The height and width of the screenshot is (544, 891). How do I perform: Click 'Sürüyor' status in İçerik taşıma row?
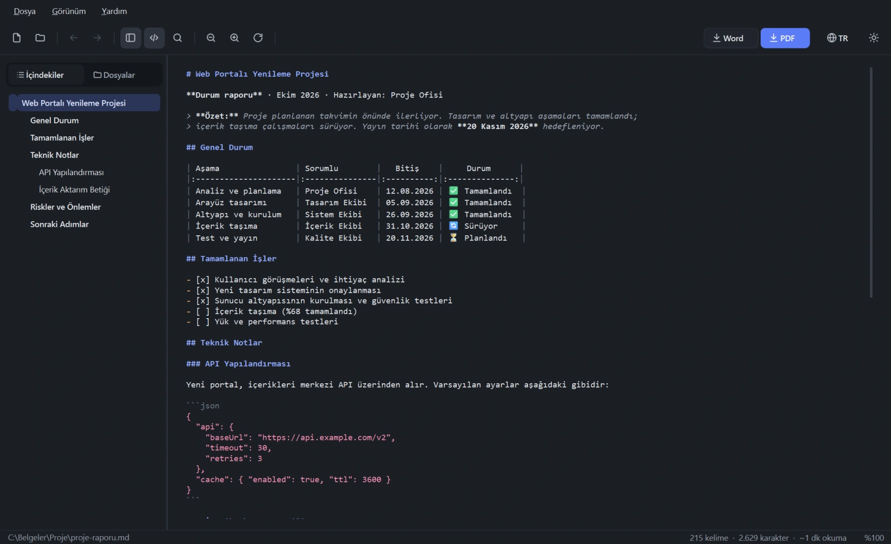[x=481, y=226]
